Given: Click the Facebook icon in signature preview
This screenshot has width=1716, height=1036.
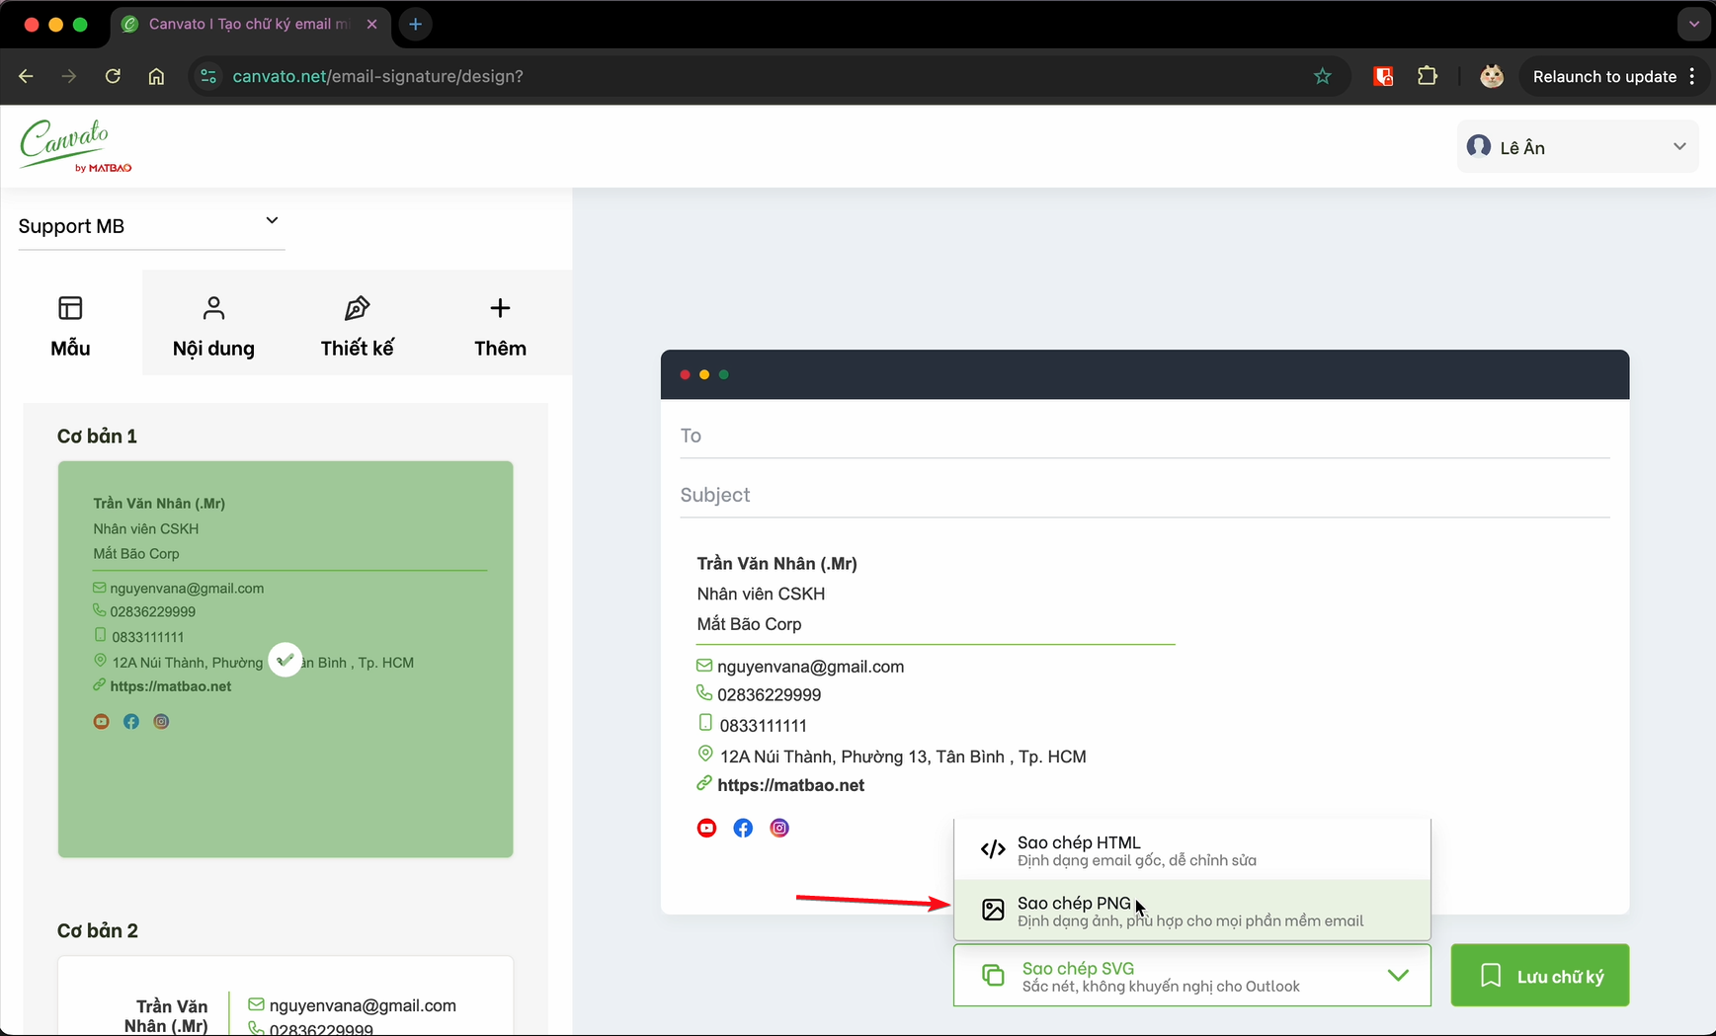Looking at the screenshot, I should tap(743, 828).
